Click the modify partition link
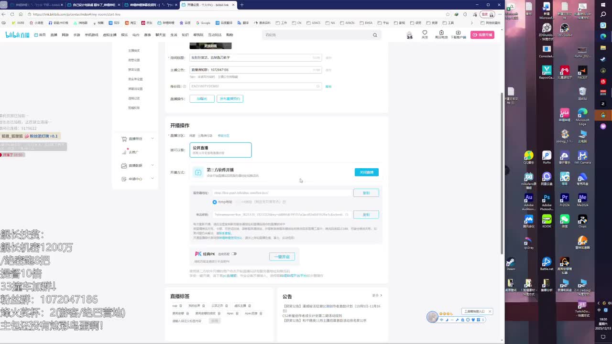The width and height of the screenshot is (612, 344). (224, 136)
